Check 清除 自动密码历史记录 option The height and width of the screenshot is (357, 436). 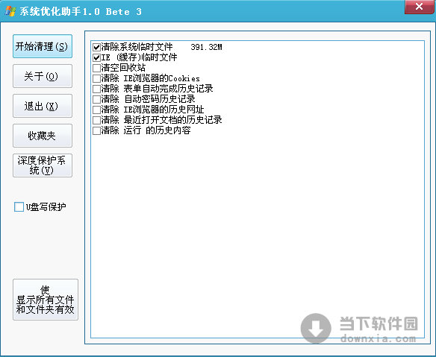pyautogui.click(x=96, y=99)
